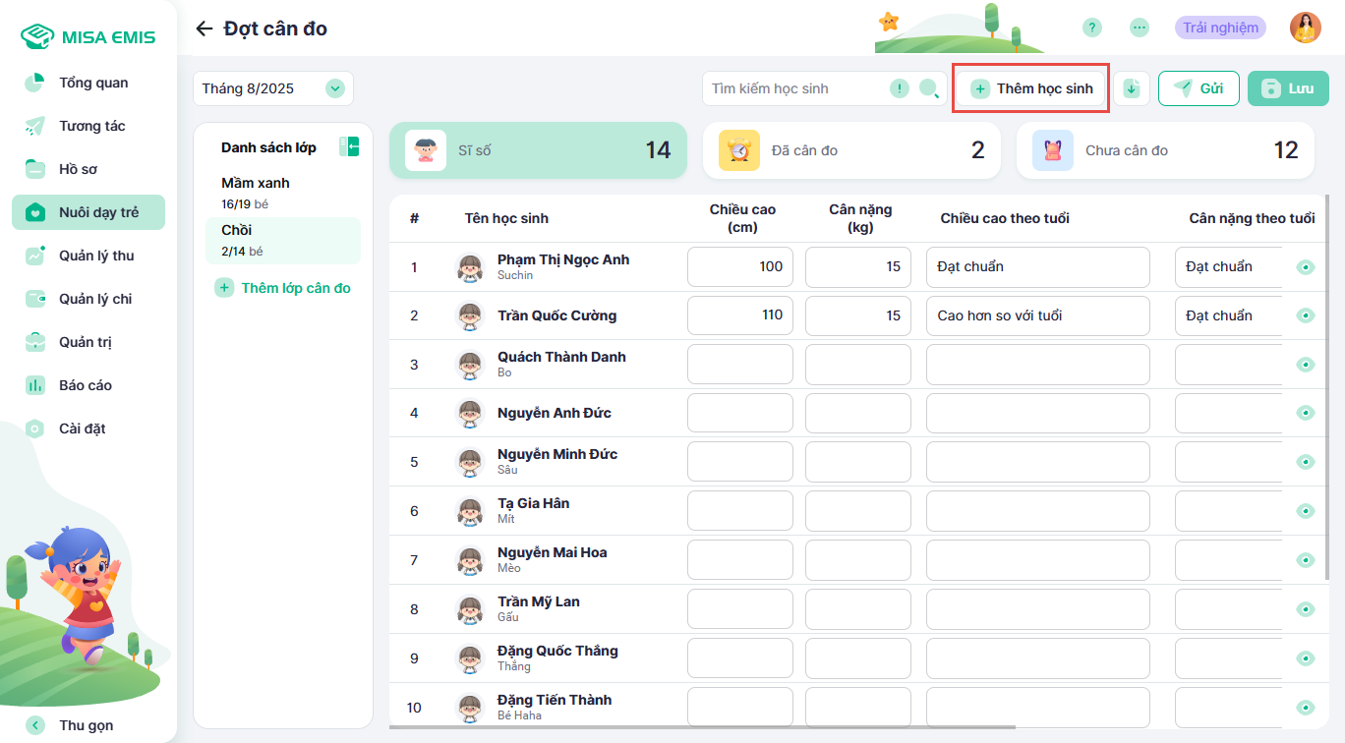Click the name Đặng Quốc Thắng
This screenshot has height=743, width=1345.
[557, 651]
